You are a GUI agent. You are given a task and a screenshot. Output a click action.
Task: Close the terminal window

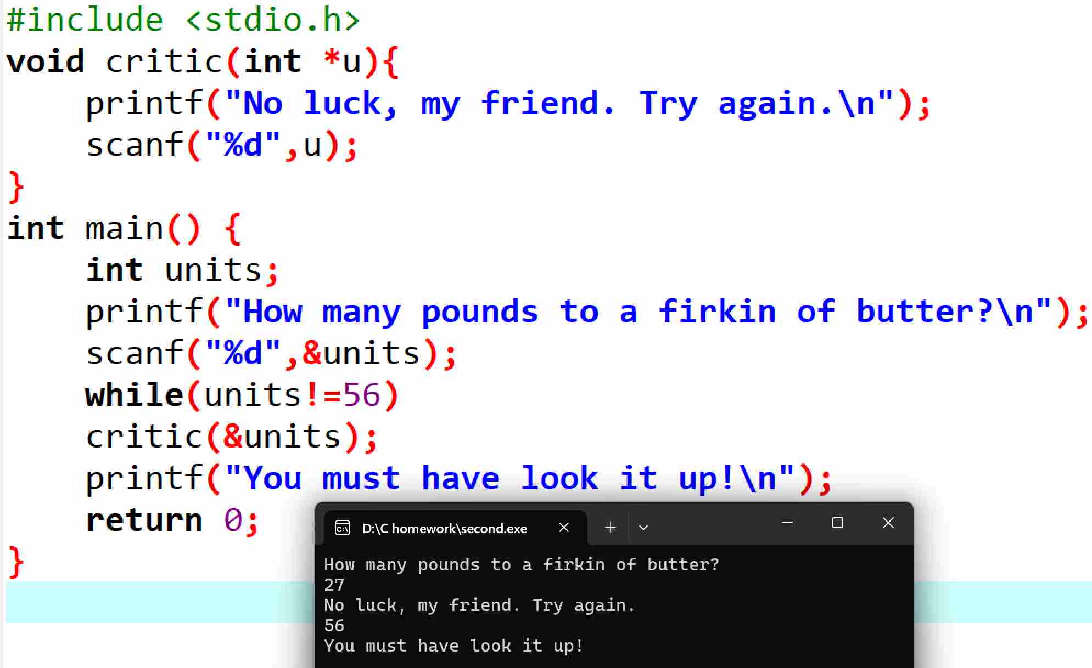coord(888,523)
